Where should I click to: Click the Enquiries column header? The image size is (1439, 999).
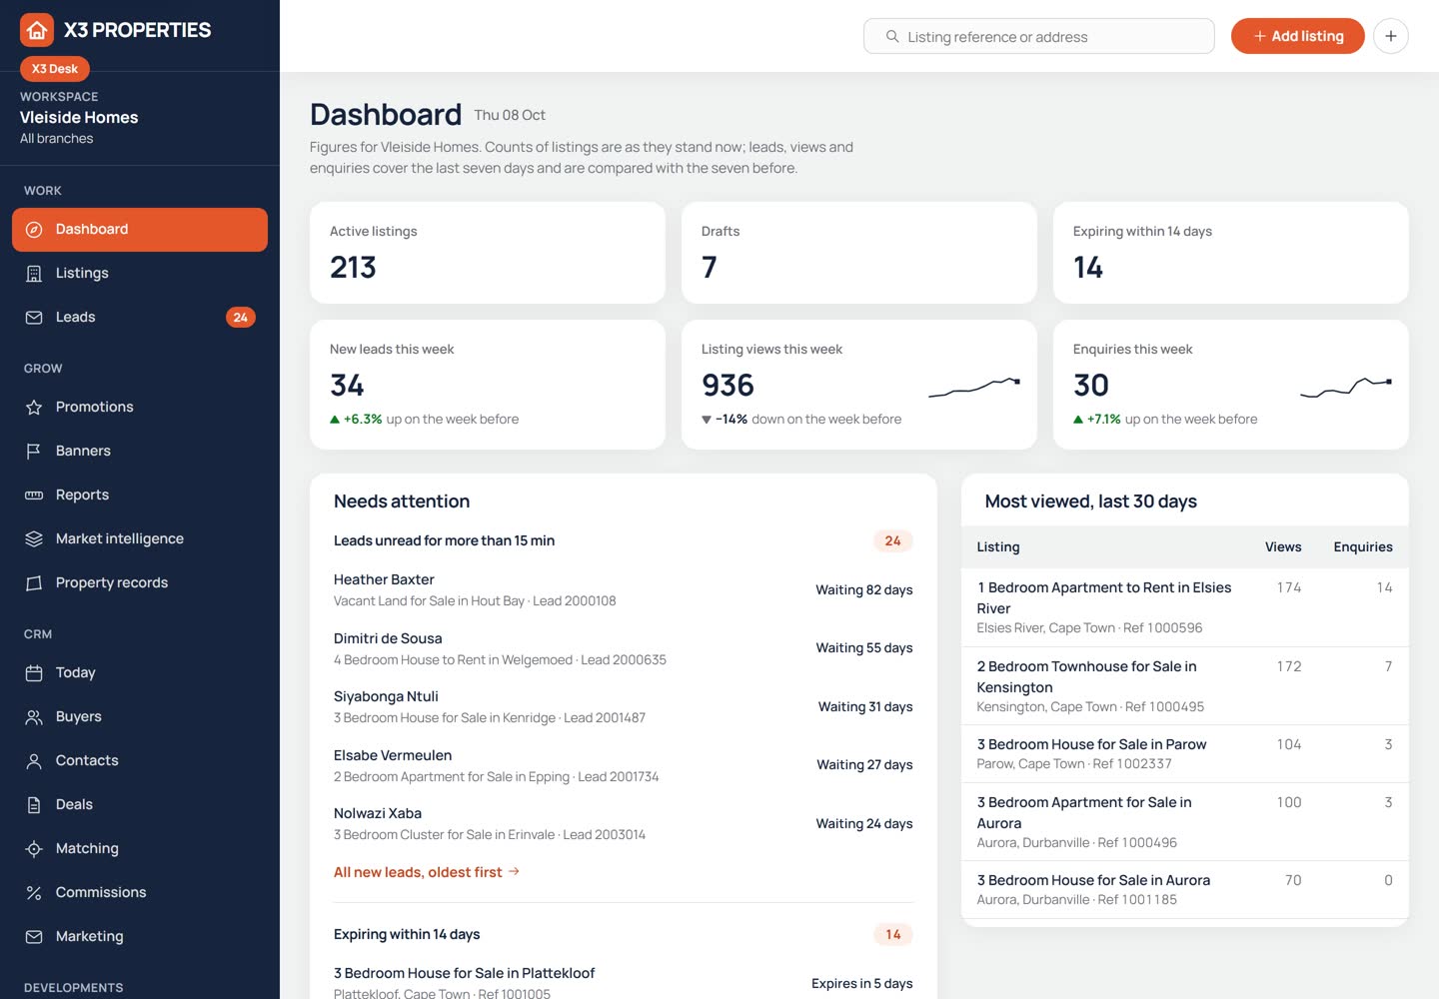coord(1363,547)
